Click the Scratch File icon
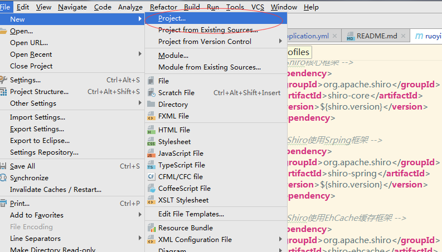The width and height of the screenshot is (442, 252). coord(152,92)
